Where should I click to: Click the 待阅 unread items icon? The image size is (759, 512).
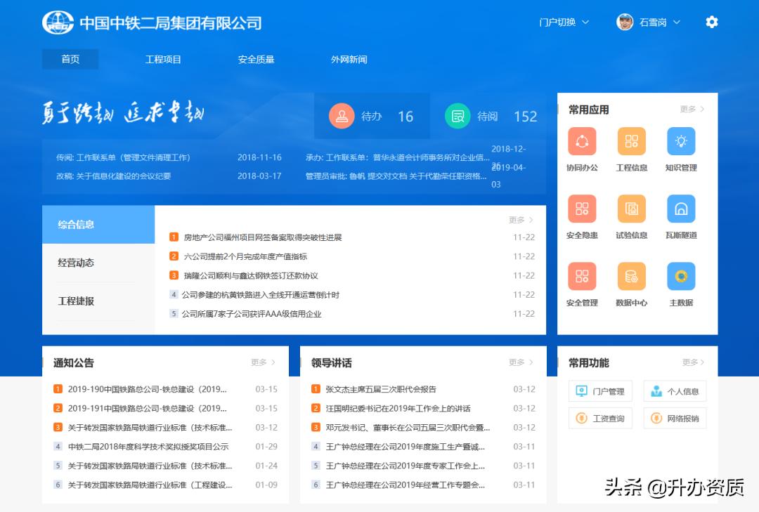point(458,117)
